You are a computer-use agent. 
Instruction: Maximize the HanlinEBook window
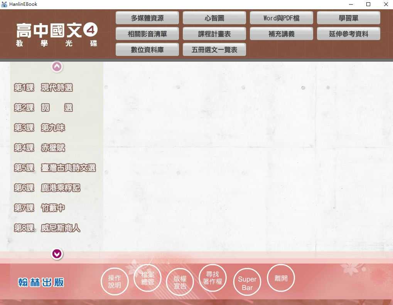[x=368, y=4]
